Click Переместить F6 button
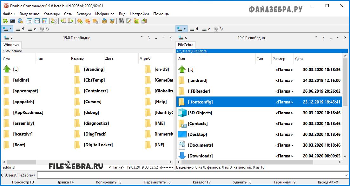 [157, 182]
